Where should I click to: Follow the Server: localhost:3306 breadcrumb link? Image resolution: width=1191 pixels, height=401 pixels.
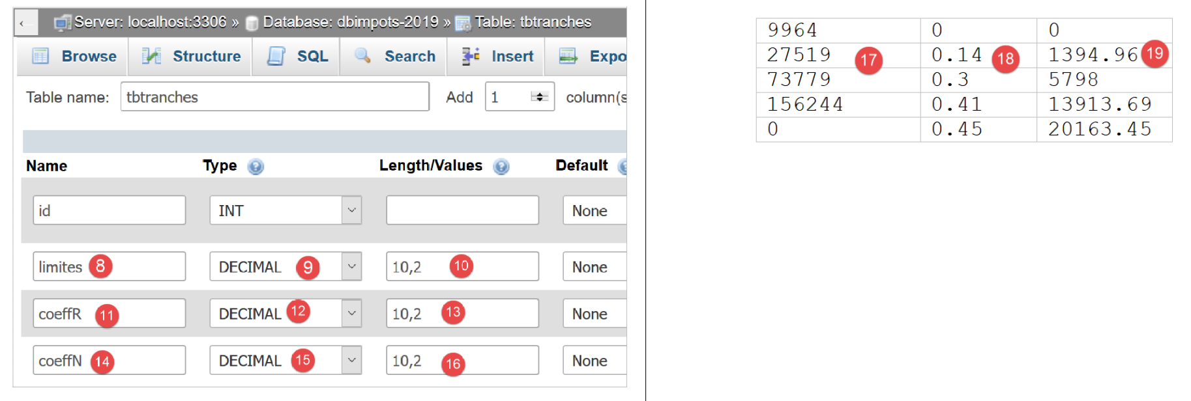click(150, 22)
